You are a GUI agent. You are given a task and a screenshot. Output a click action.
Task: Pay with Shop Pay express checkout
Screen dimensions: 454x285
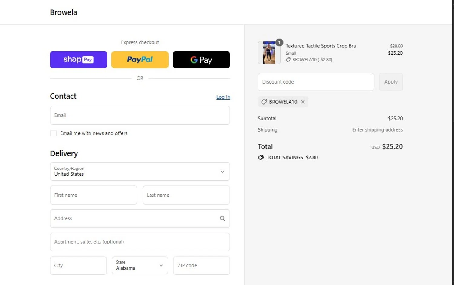pos(78,60)
